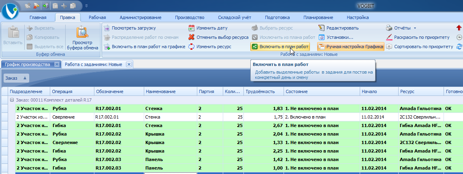
Task: Select the Правка ribbon tab
Action: [68, 17]
